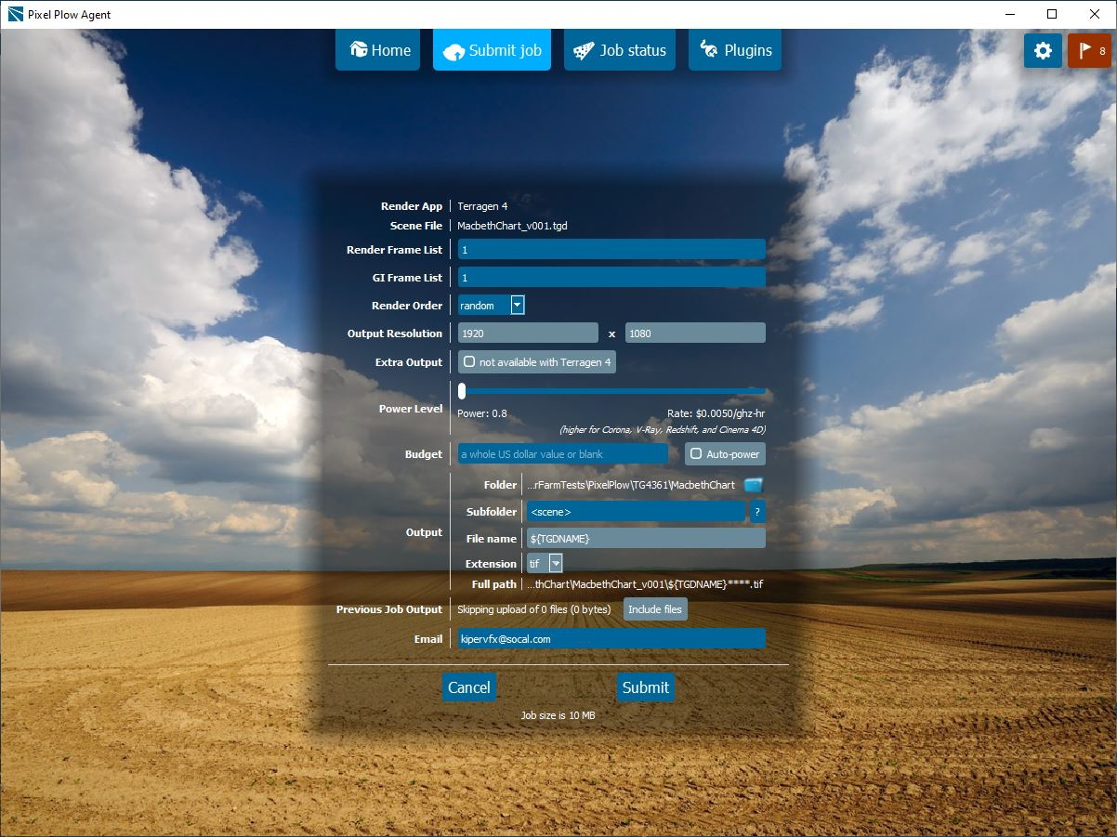Screen dimensions: 1117x837
Task: Click the Rate: $0.0050/ghz-hr text
Action: pyautogui.click(x=716, y=413)
